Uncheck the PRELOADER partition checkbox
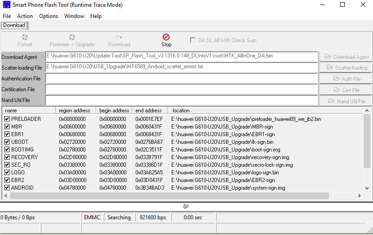 pyautogui.click(x=7, y=119)
